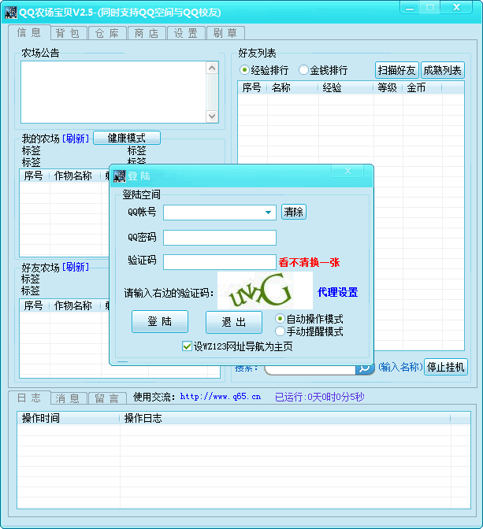Click the search magnifier icon
483x529 pixels.
point(365,368)
